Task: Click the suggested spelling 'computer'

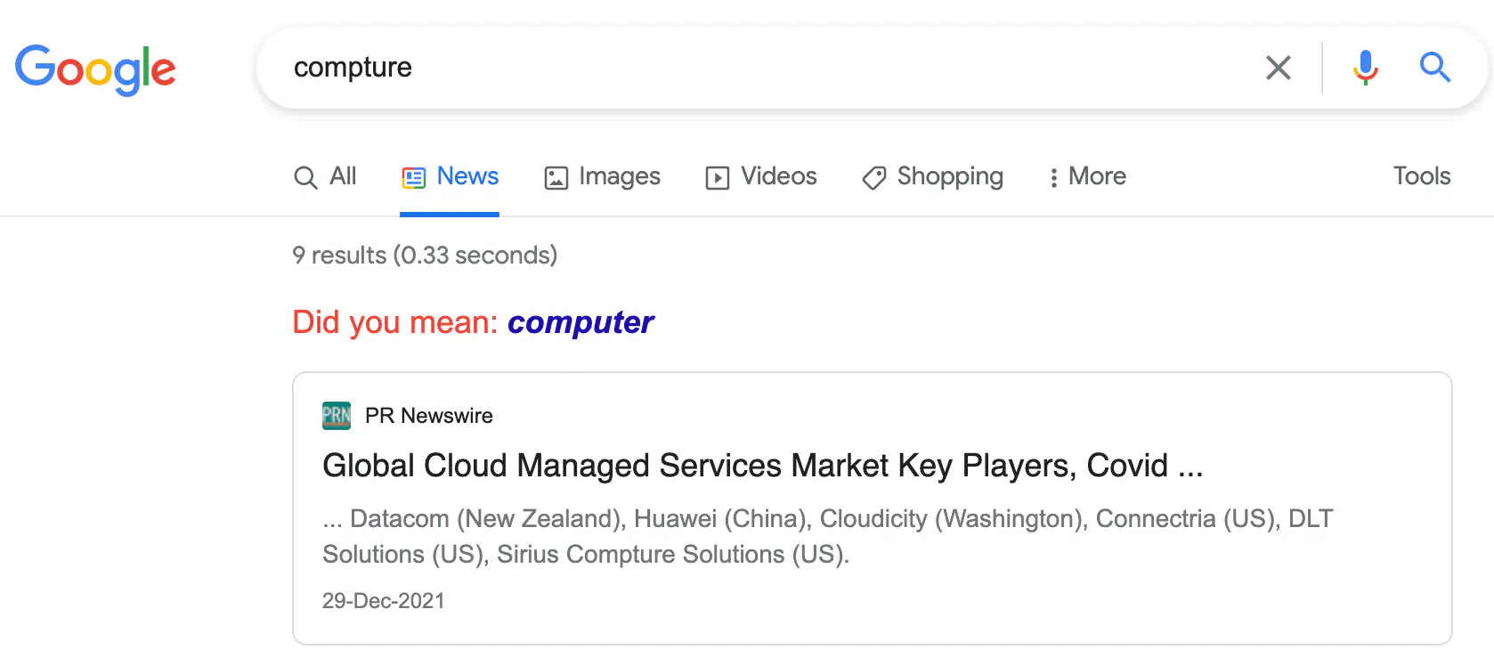Action: pos(581,322)
